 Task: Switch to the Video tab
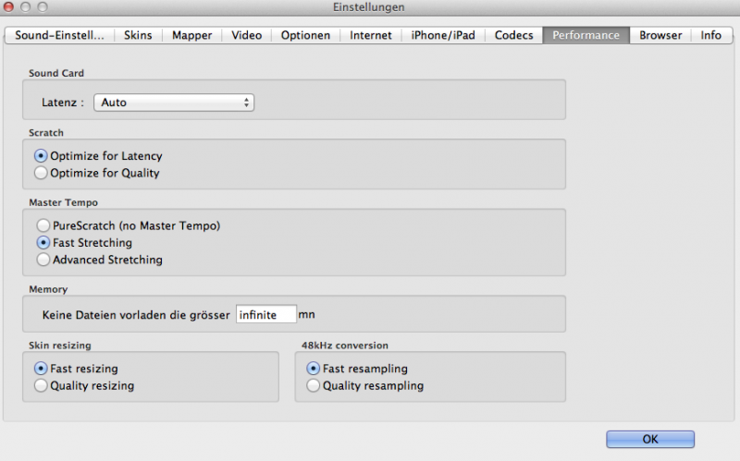(x=247, y=36)
